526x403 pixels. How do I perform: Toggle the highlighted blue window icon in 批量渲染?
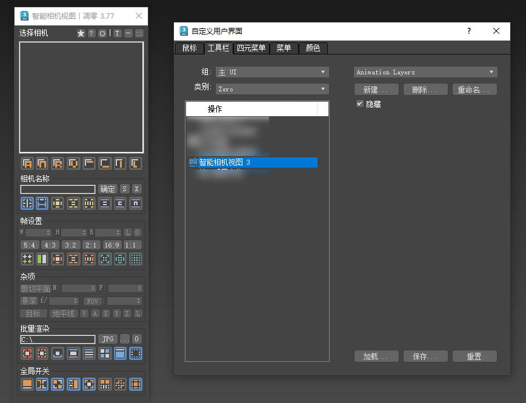click(120, 353)
